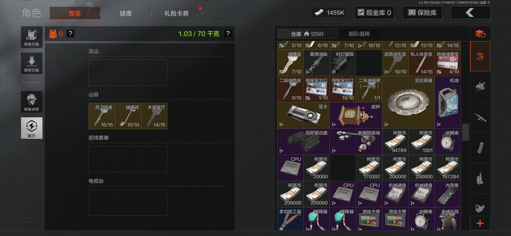Select the 员工宿舍 key item
The width and height of the screenshot is (511, 236).
click(x=102, y=116)
